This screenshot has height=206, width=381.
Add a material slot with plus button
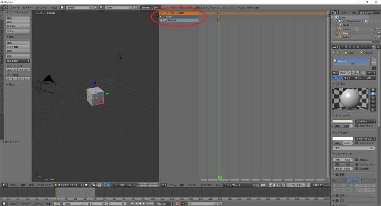pyautogui.click(x=374, y=60)
